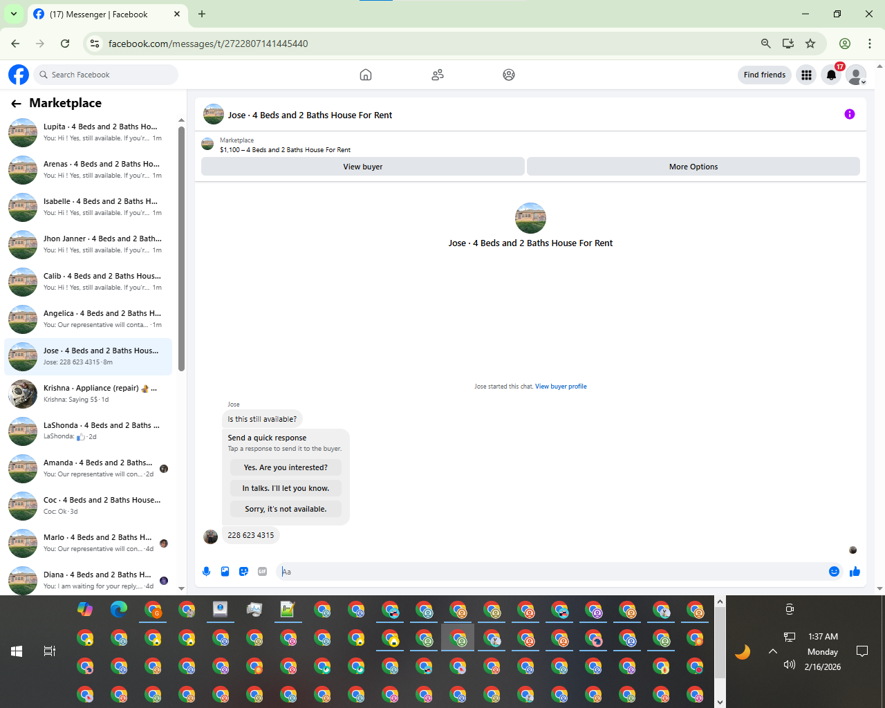The image size is (885, 708).
Task: Click the attach photo icon in composer
Action: (x=225, y=571)
